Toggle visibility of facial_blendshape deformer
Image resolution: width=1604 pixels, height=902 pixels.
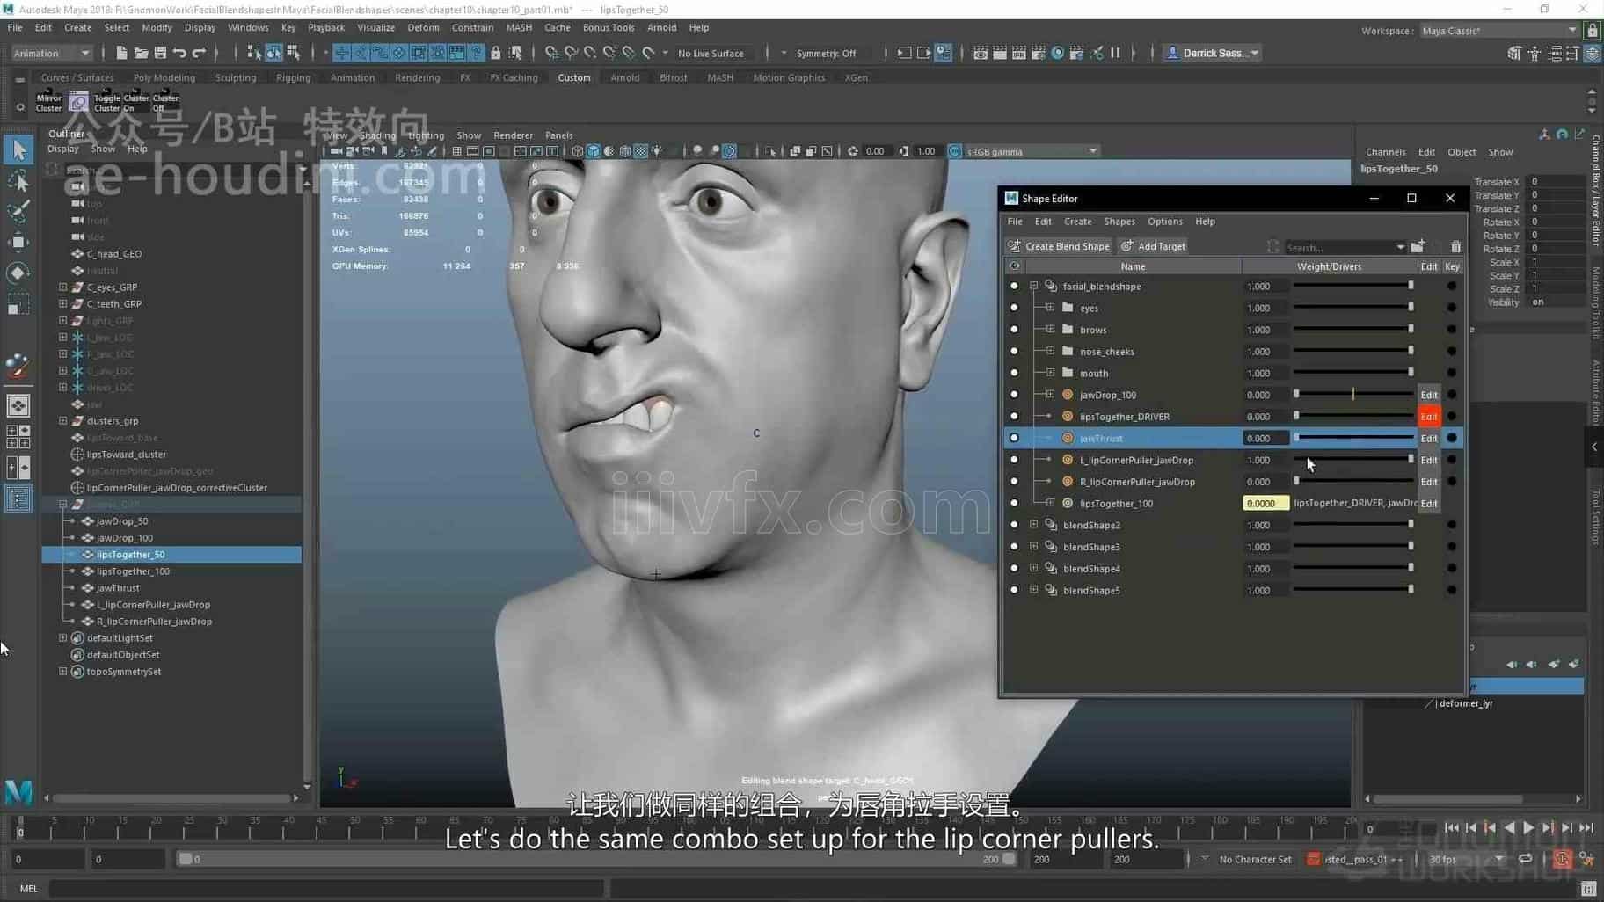tap(1014, 287)
